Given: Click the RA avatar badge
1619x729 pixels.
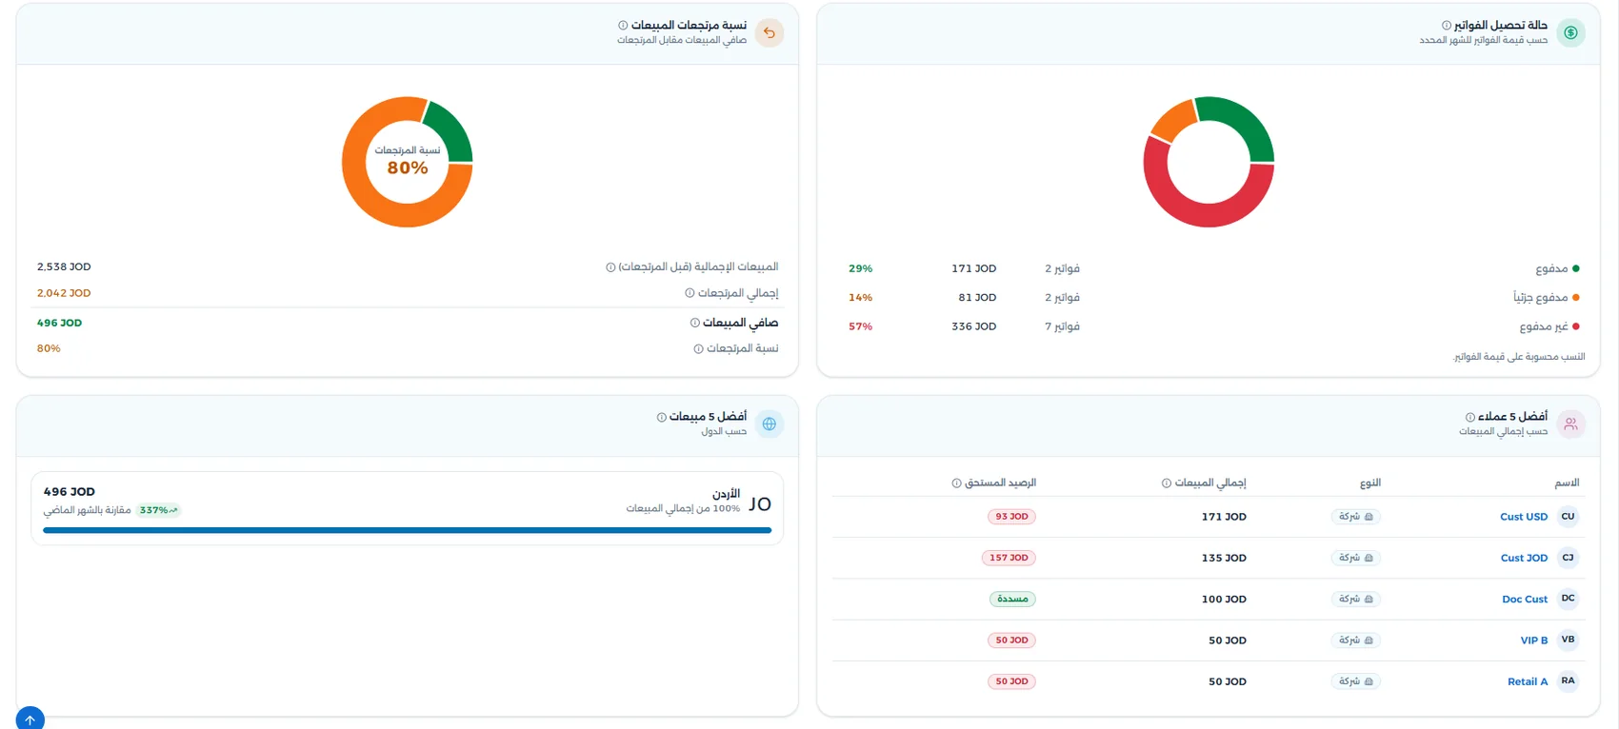Looking at the screenshot, I should click(1568, 680).
